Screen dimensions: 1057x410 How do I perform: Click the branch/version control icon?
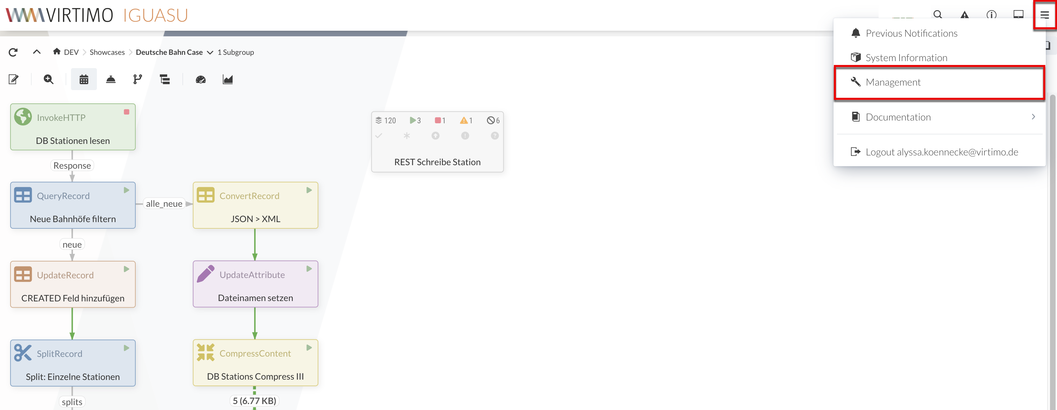137,79
